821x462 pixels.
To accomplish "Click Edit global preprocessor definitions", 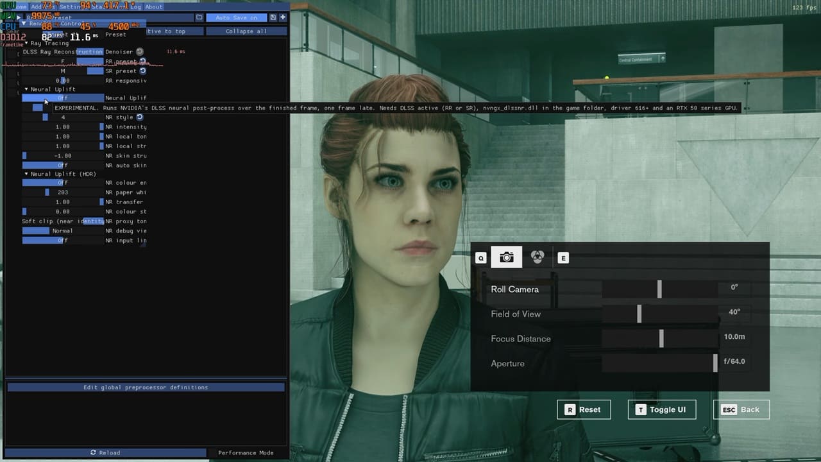I will coord(146,388).
